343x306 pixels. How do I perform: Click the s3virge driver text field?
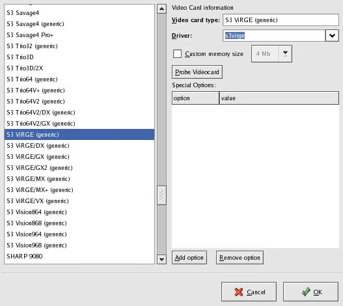274,35
